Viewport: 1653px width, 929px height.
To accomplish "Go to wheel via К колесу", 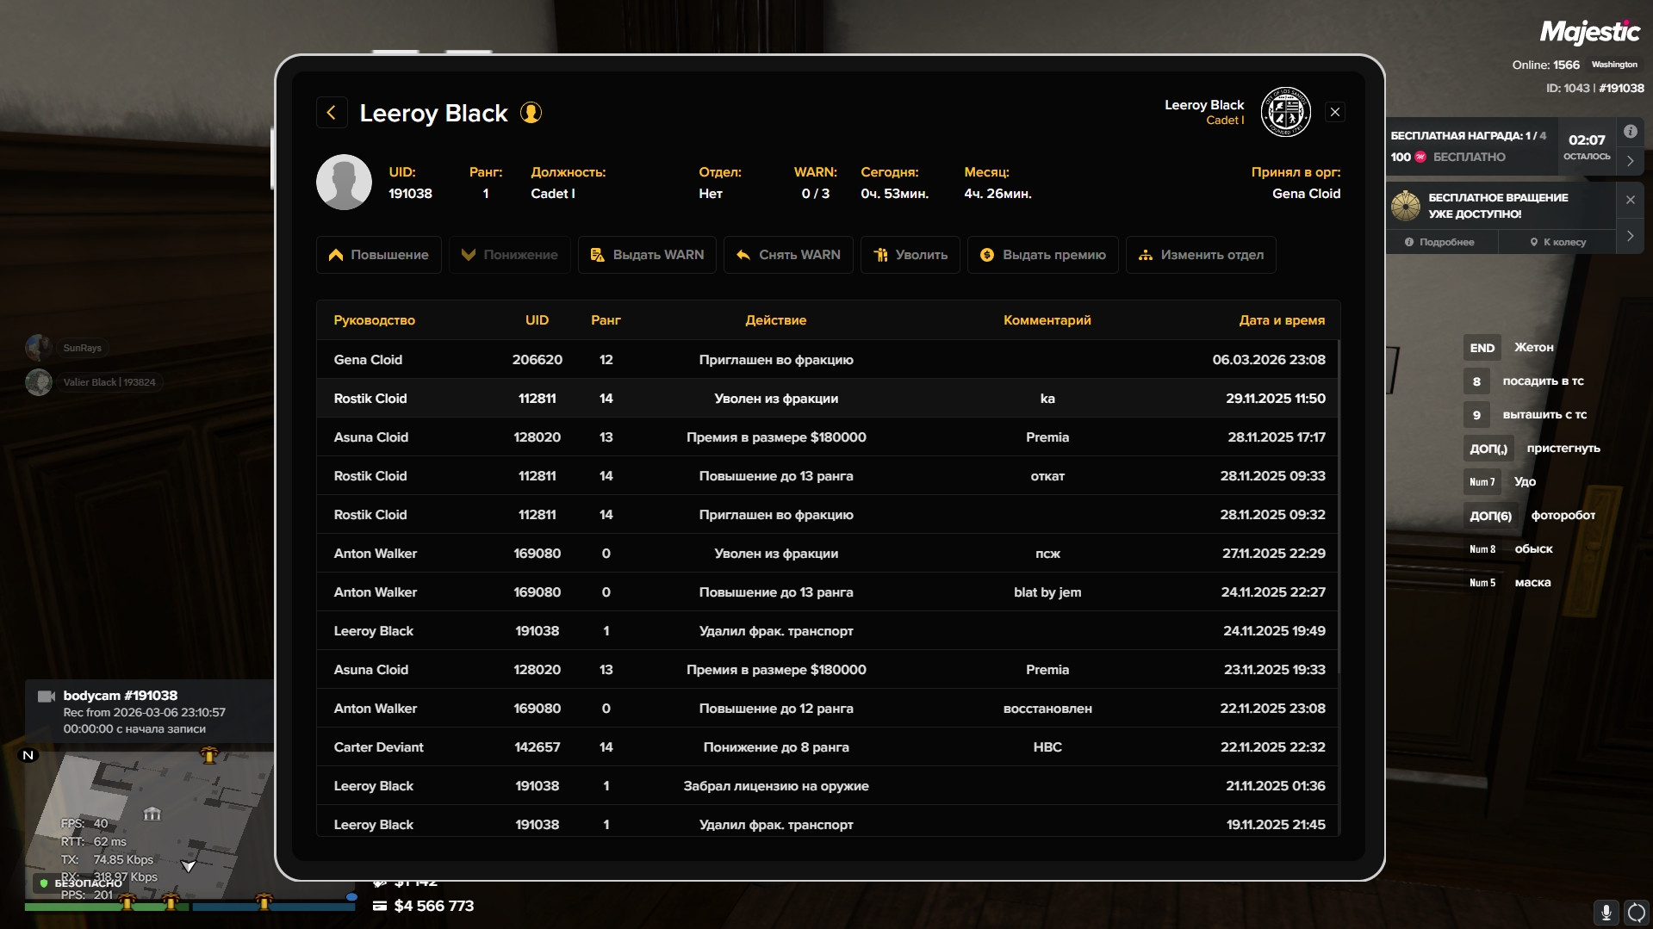I will [1557, 242].
